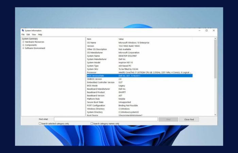Click the value Binding Not Possible
Image resolution: width=238 pixels, height=153 pixels.
tap(128, 105)
